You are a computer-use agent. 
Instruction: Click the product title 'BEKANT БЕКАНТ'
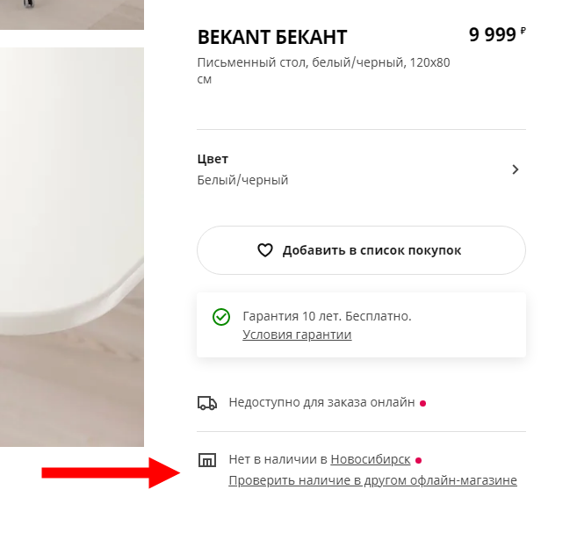(272, 37)
